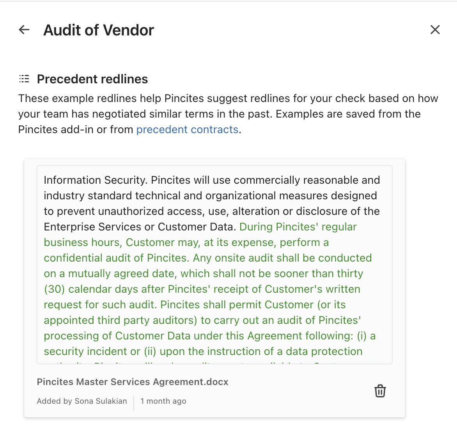Click the Precedent redlines list icon
Screen dimensions: 457x429
24,79
